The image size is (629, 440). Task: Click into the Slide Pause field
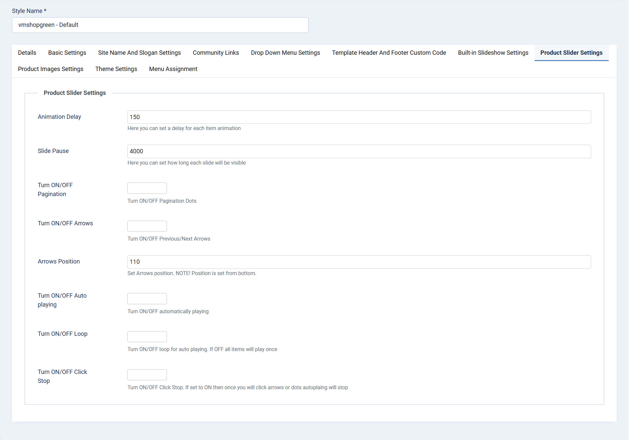359,152
